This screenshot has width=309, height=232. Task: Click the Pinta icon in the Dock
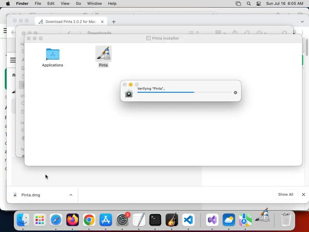point(263,215)
